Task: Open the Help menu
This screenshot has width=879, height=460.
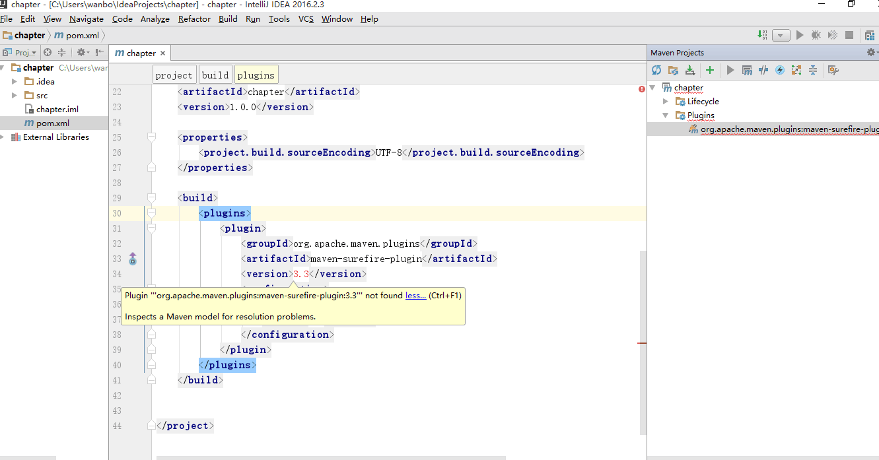Action: (x=369, y=19)
